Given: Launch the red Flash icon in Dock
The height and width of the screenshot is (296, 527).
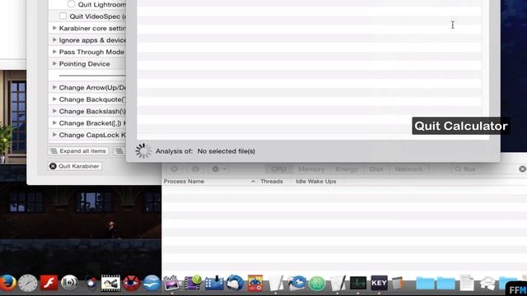Looking at the screenshot, I should tap(49, 283).
